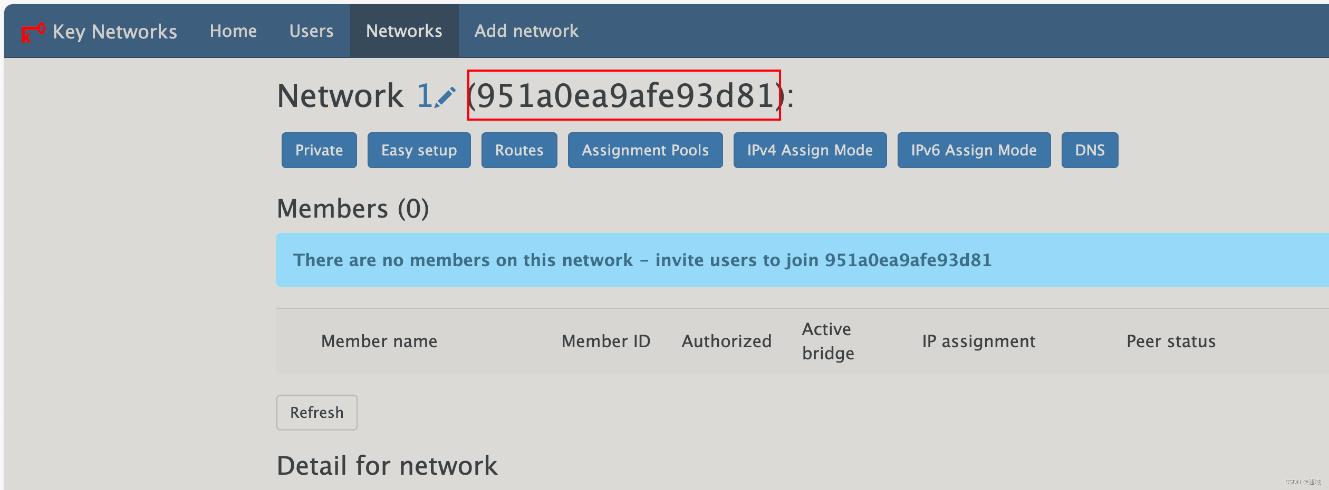Open the DNS settings
The image size is (1329, 490).
point(1090,150)
